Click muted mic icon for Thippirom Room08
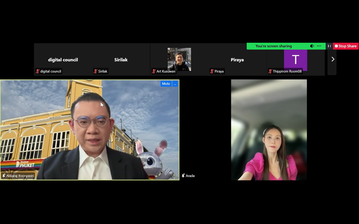 [x=270, y=71]
